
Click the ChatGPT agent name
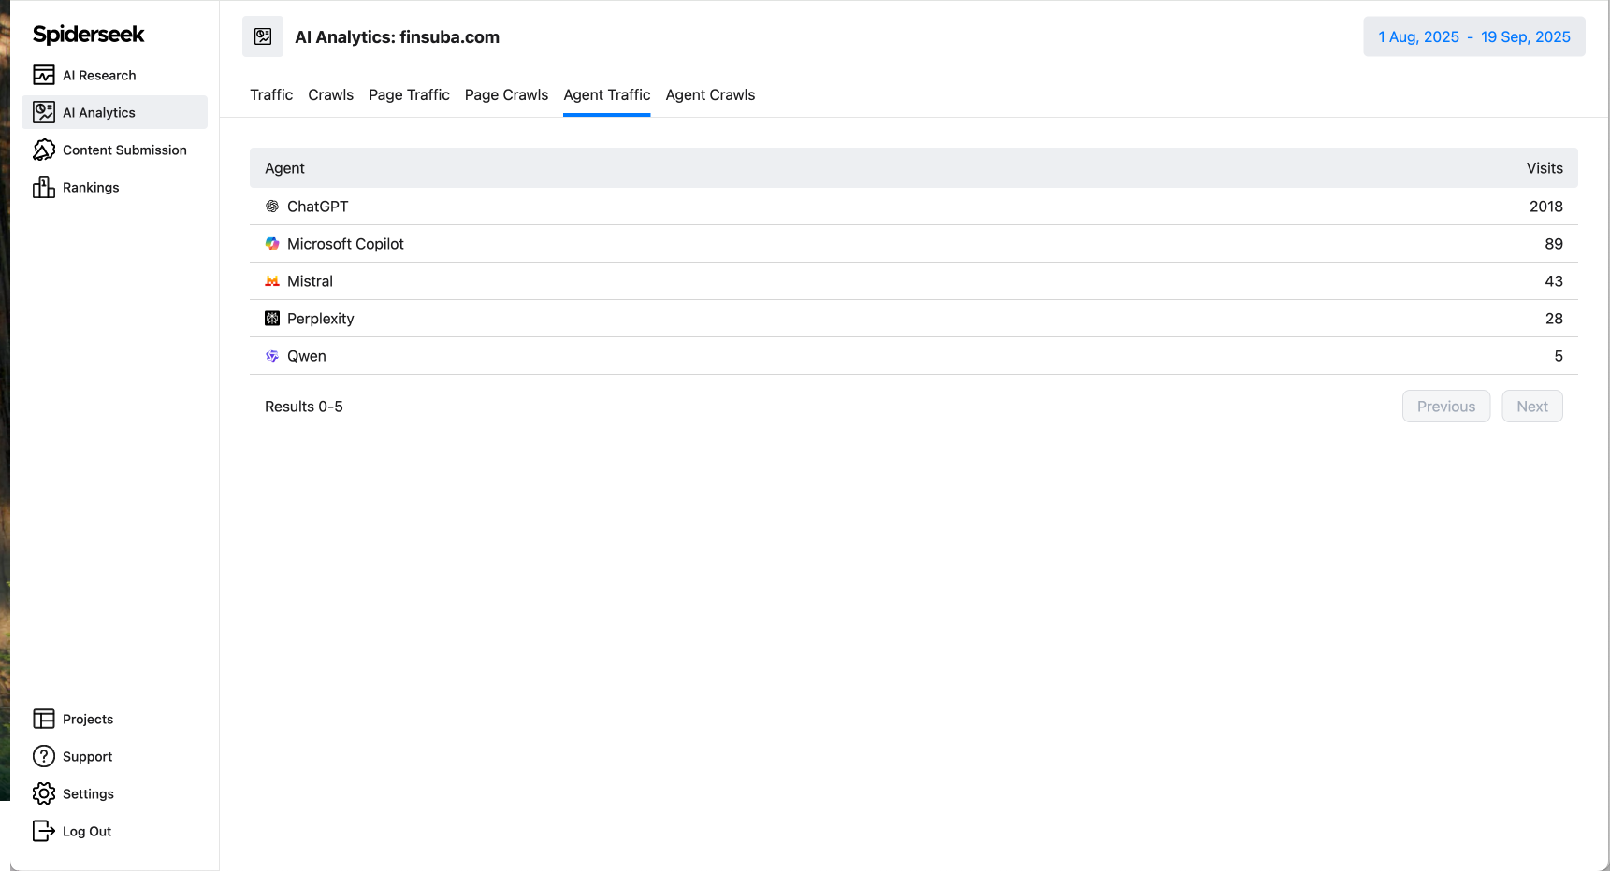(317, 207)
